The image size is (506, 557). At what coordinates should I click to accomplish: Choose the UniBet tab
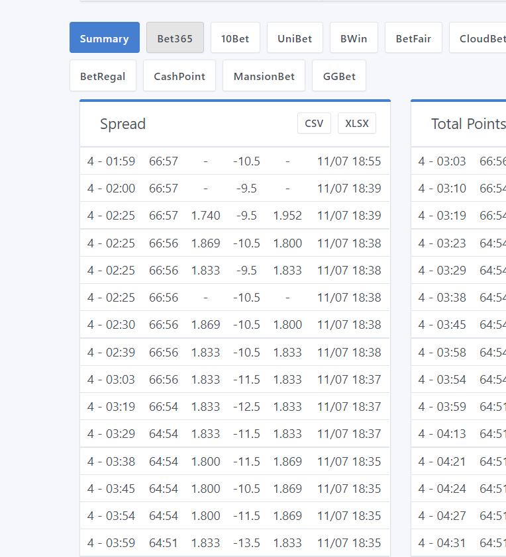(x=295, y=38)
